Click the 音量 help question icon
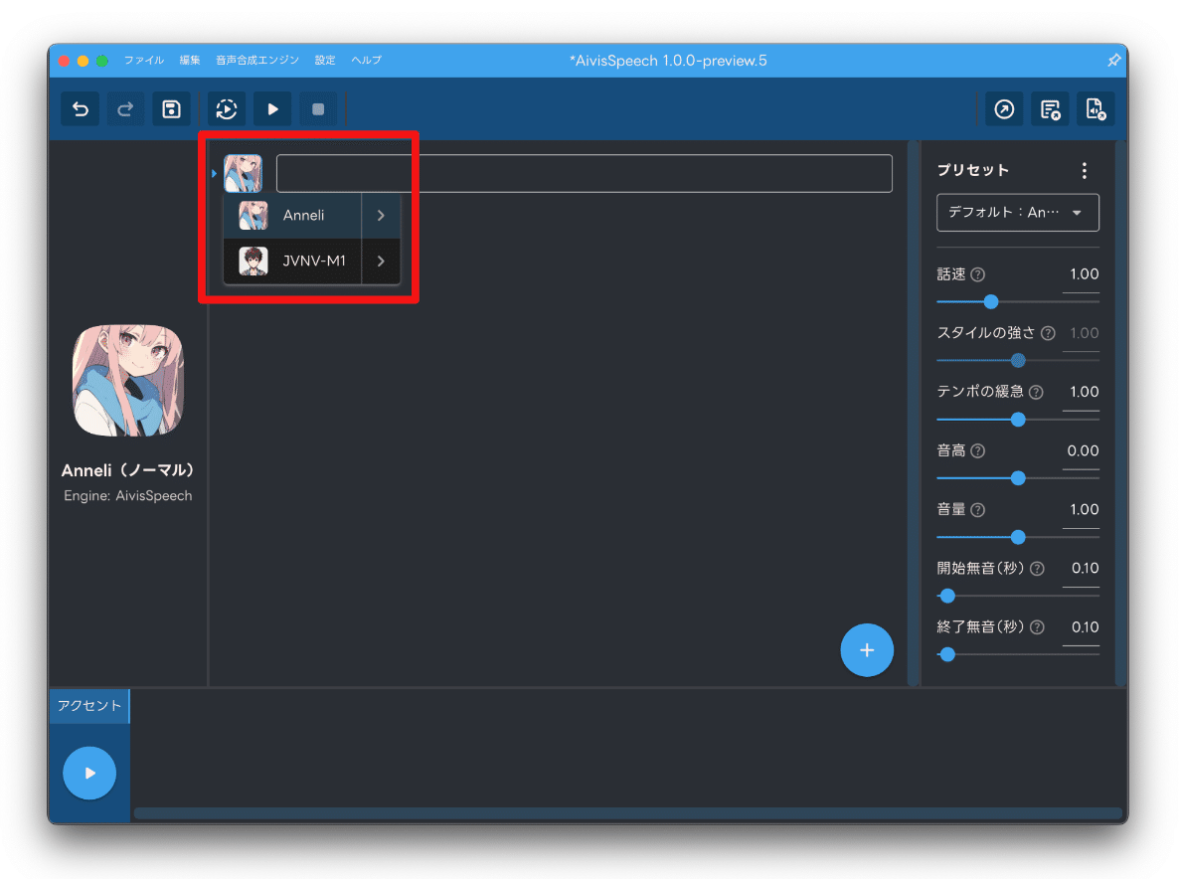The height and width of the screenshot is (879, 1179). click(977, 510)
